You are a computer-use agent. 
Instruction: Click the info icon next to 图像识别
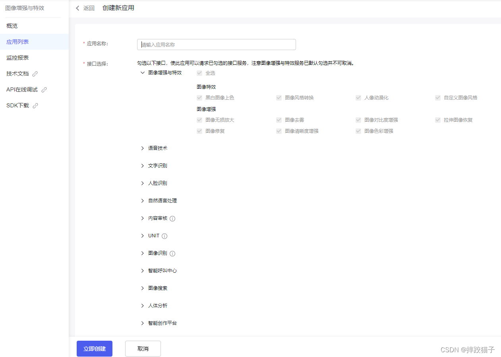click(172, 254)
